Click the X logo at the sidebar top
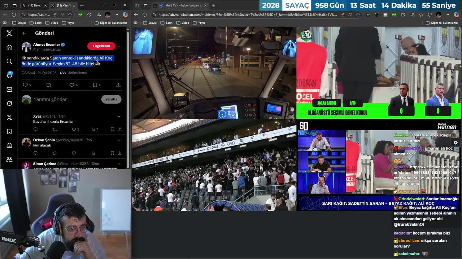Viewport: 462px width, 259px height. pos(9,33)
